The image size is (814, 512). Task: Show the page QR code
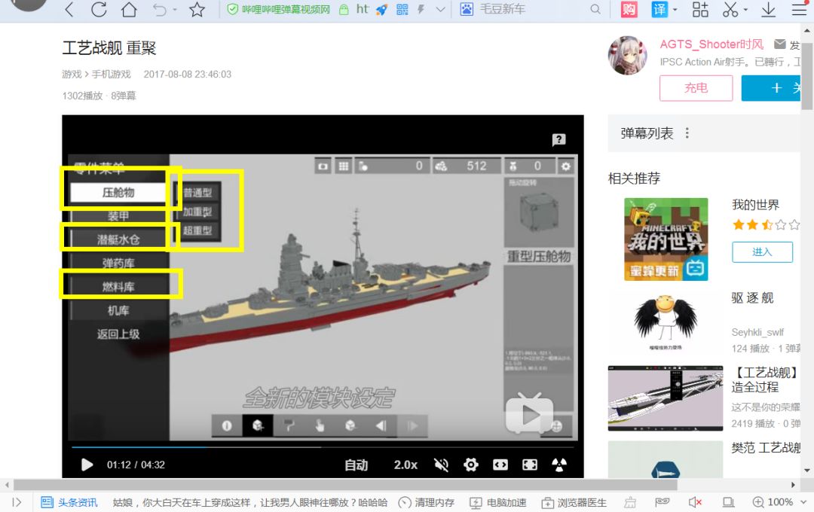(x=402, y=9)
